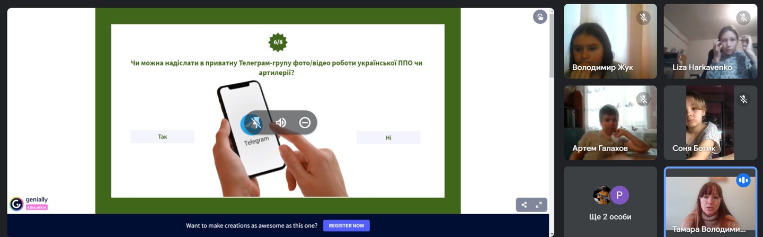Click the name label Liza Harkavenko
Image resolution: width=763 pixels, height=237 pixels.
click(702, 67)
